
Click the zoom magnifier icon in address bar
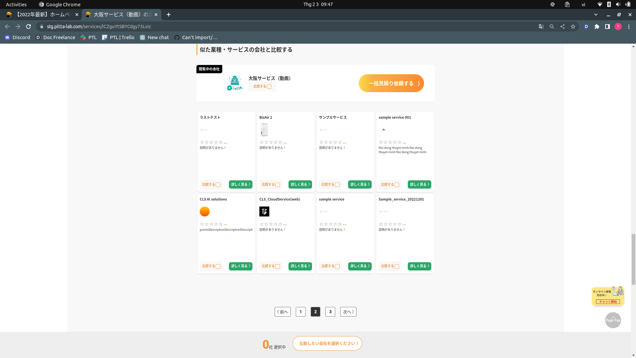tap(552, 27)
